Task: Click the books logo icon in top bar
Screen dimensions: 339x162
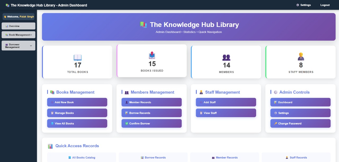Action: [x=7, y=5]
